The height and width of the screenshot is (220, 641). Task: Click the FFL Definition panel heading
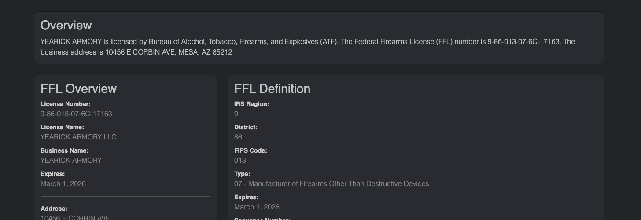272,89
